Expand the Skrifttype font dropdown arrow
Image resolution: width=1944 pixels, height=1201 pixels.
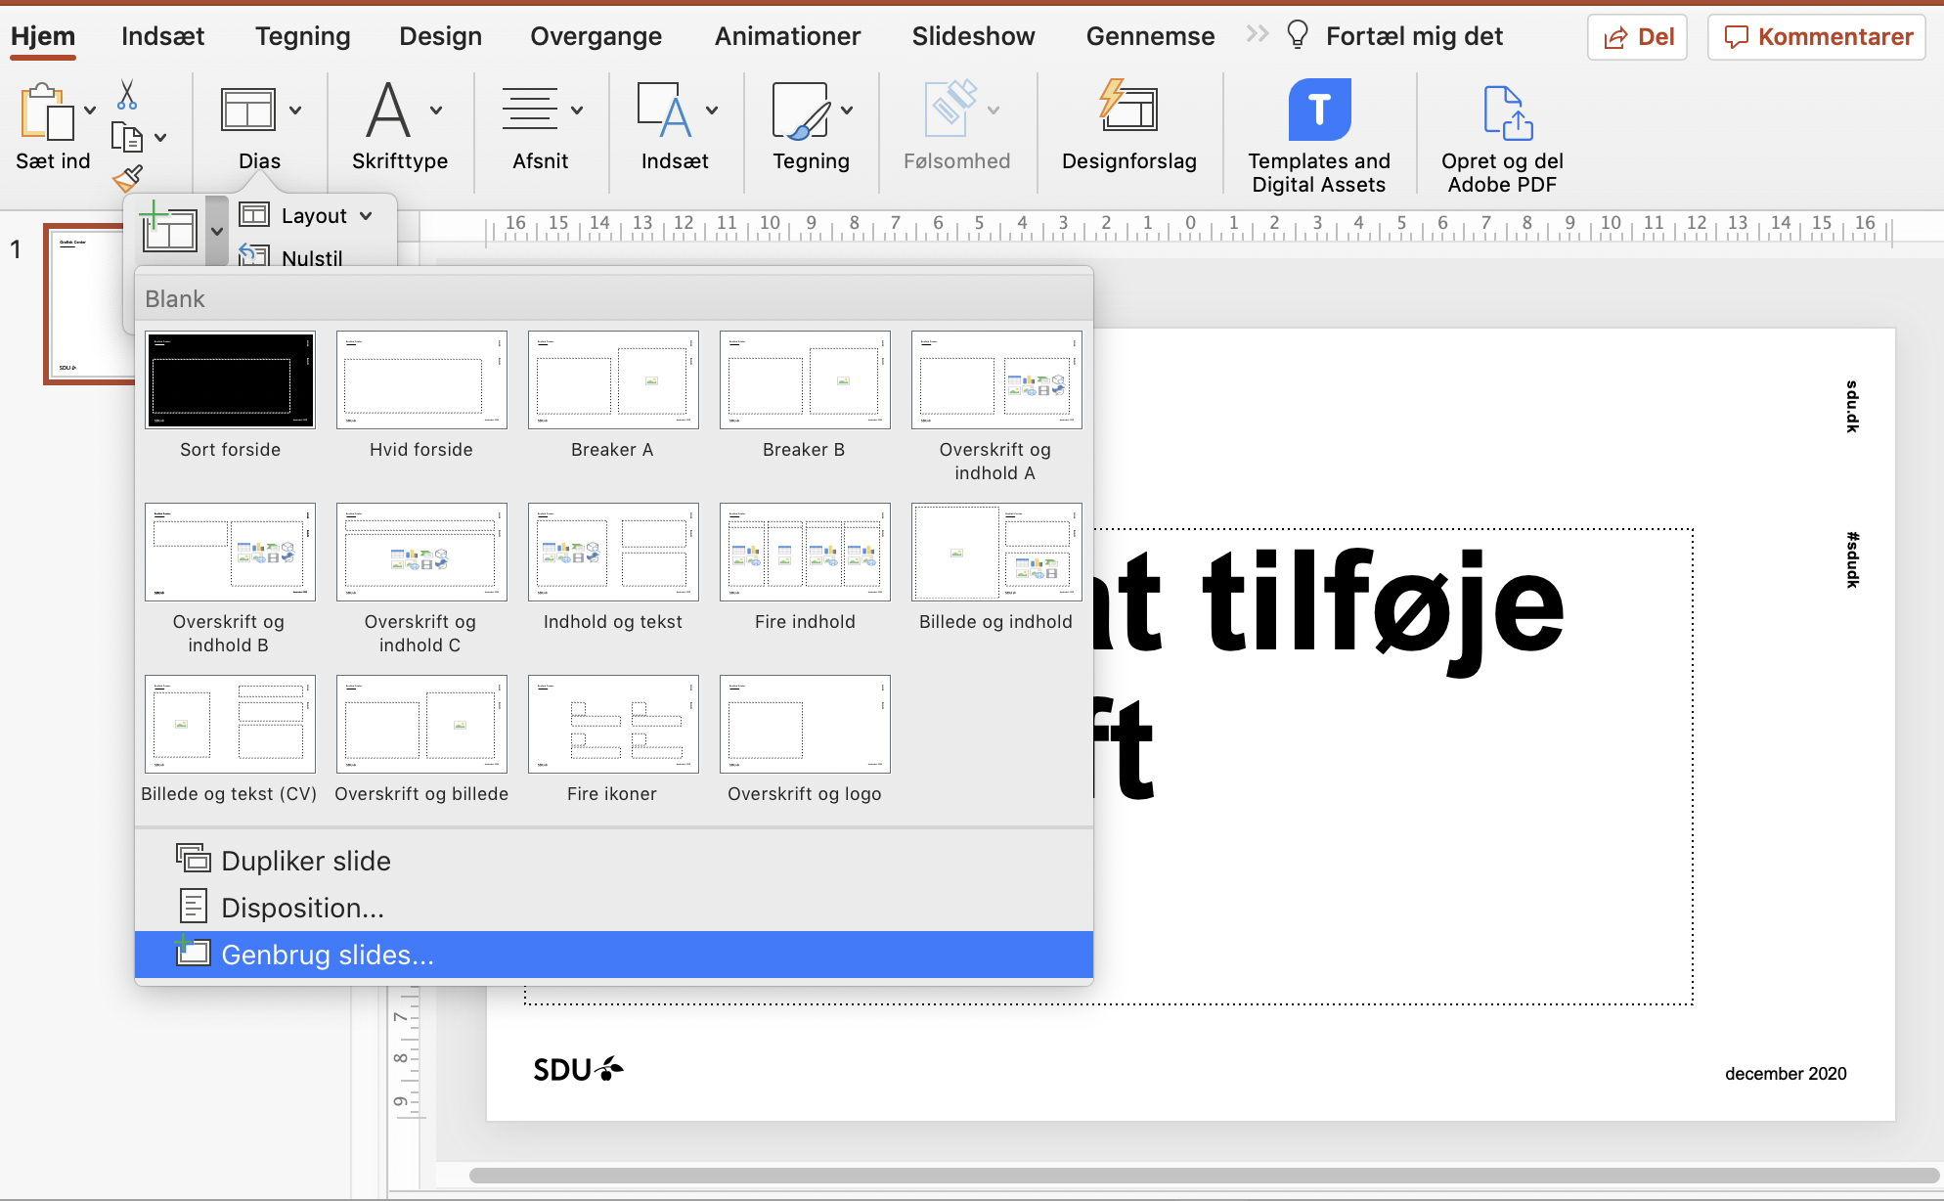(436, 111)
